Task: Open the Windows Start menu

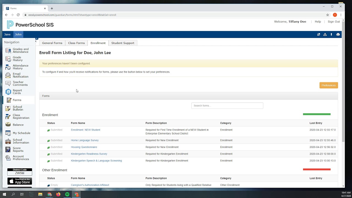Action: click(x=4, y=194)
